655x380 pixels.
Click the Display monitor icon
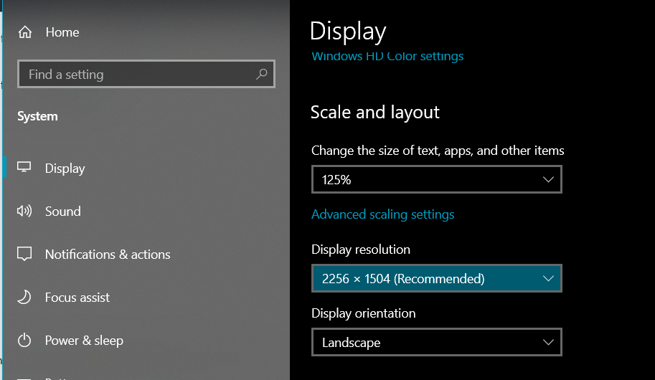[x=24, y=167]
